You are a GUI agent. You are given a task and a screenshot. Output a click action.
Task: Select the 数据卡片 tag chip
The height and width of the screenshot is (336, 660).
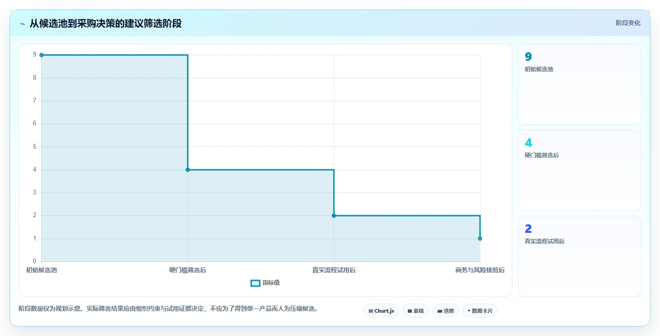click(x=480, y=311)
